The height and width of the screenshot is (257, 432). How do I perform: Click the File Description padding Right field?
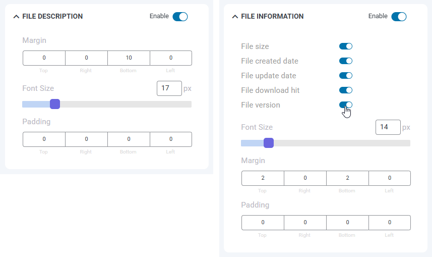[86, 139]
